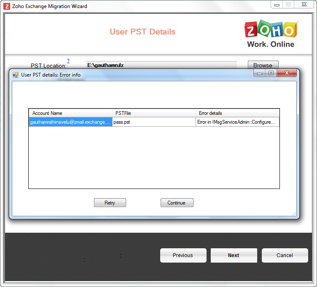Viewport: 317px width, 287px height.
Task: Click the Zoho wizard title bar icon
Action: point(7,6)
